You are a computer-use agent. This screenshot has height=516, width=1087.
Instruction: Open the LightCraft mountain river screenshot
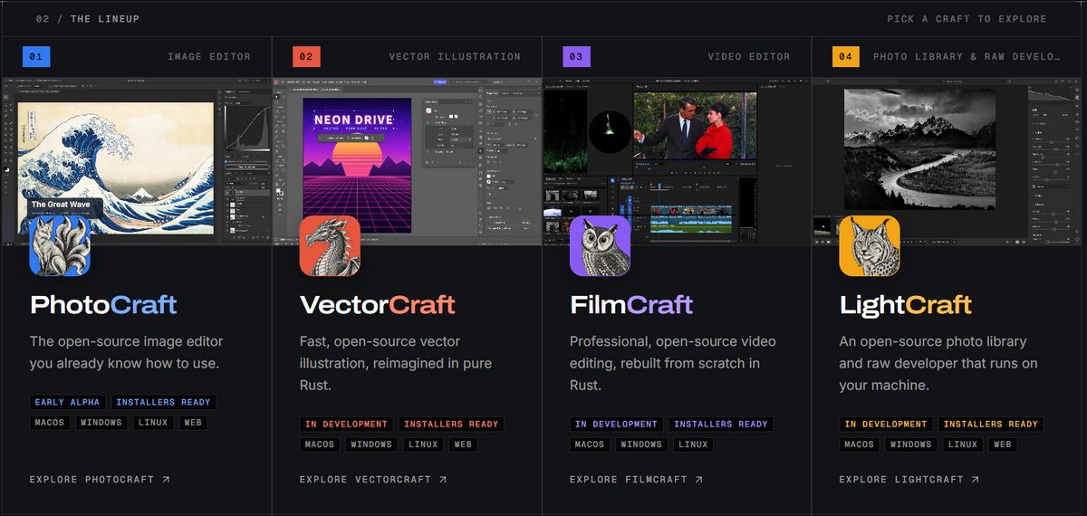pyautogui.click(x=948, y=160)
